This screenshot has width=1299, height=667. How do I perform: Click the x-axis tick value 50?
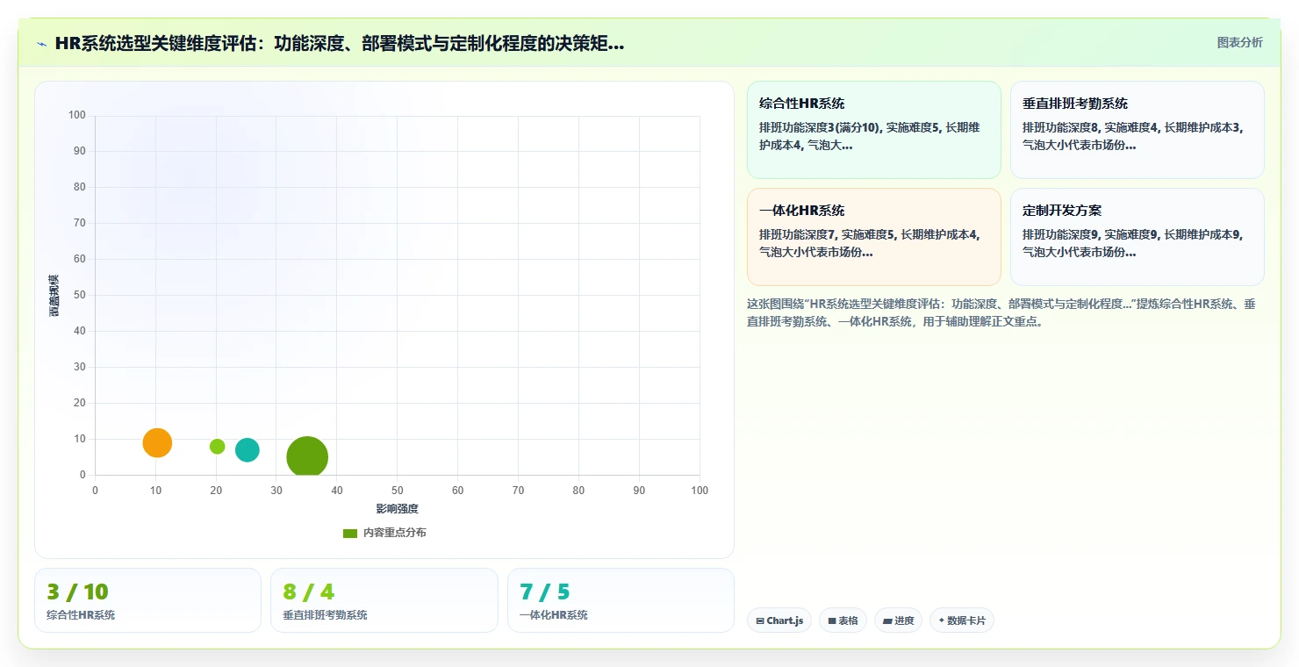[x=397, y=491]
